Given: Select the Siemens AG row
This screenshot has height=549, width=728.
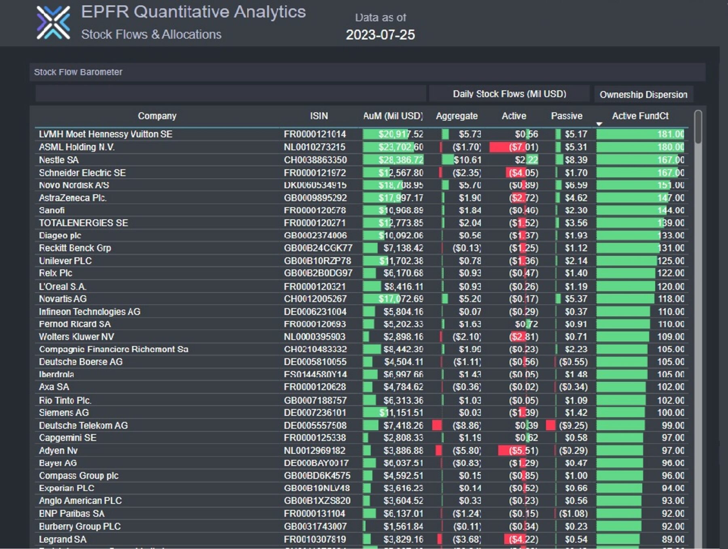Looking at the screenshot, I should point(362,413).
